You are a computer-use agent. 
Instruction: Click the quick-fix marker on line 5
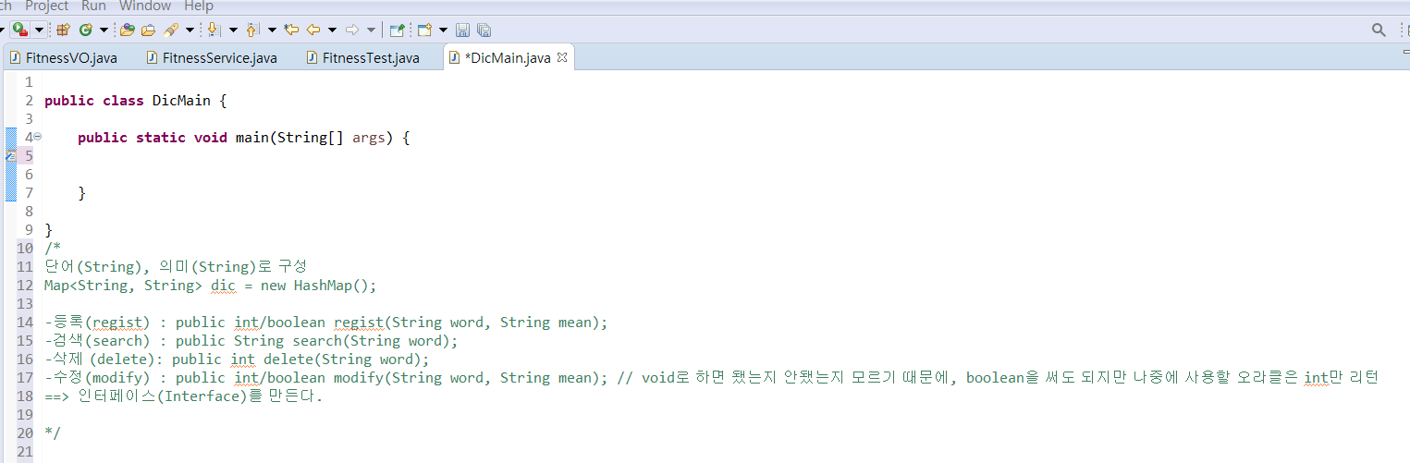10,156
